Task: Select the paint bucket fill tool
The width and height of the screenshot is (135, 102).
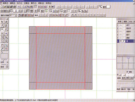Action: 6,49
